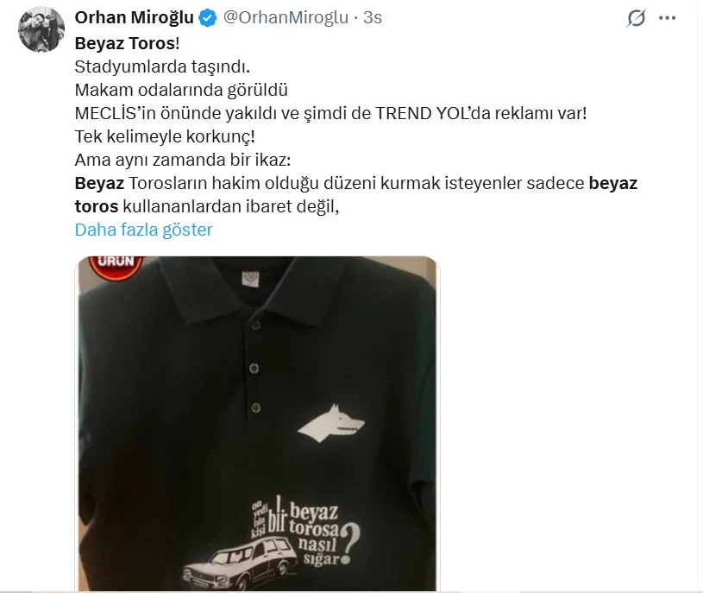
Task: Click the car illustration on shirt
Action: [241, 564]
